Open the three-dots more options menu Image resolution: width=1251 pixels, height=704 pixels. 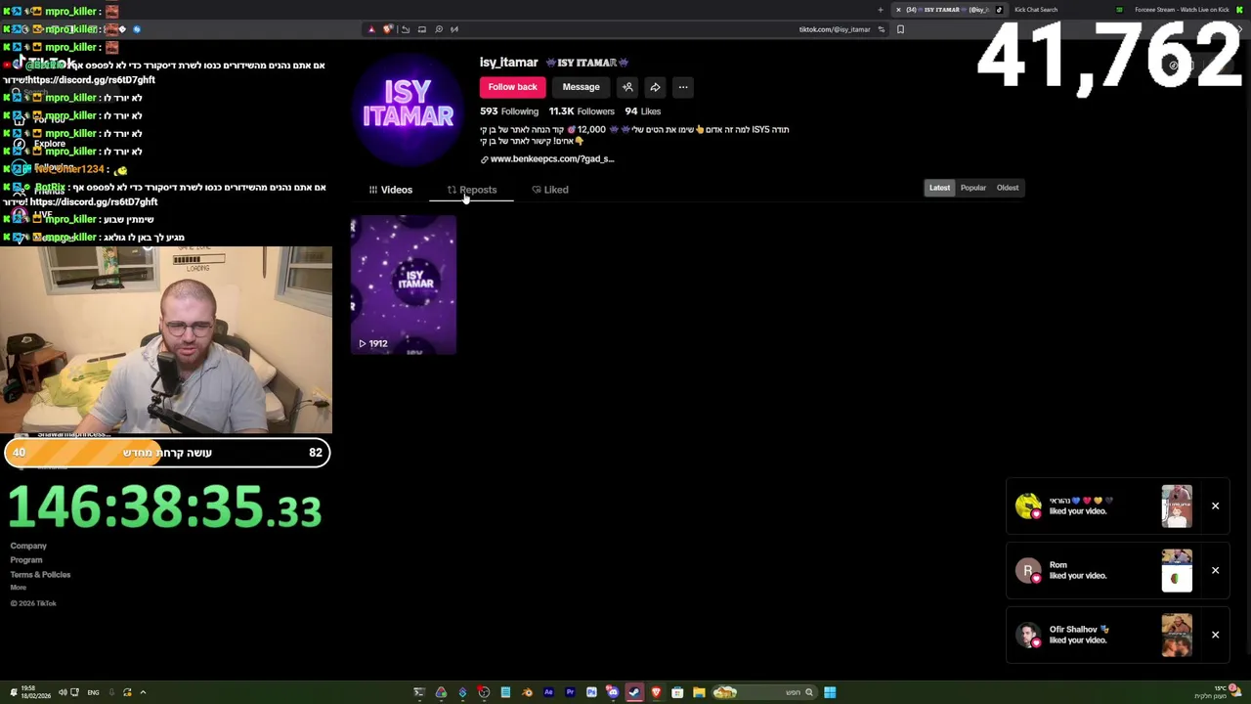pyautogui.click(x=683, y=87)
